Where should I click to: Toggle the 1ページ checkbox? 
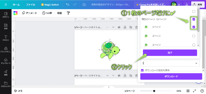[194, 27]
